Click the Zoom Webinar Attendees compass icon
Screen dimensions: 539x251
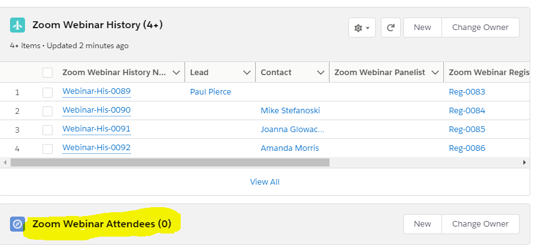click(18, 224)
